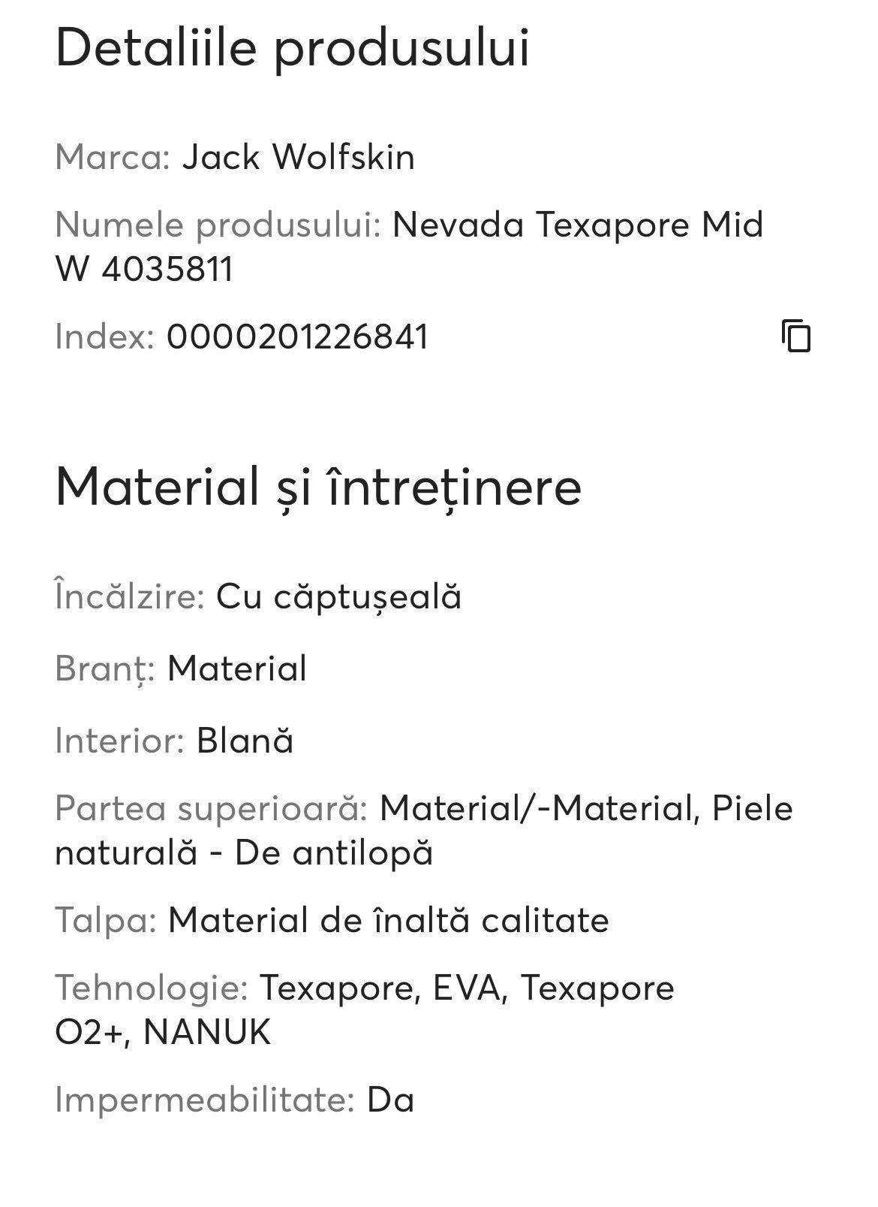Tap the Talpa value text

[388, 920]
